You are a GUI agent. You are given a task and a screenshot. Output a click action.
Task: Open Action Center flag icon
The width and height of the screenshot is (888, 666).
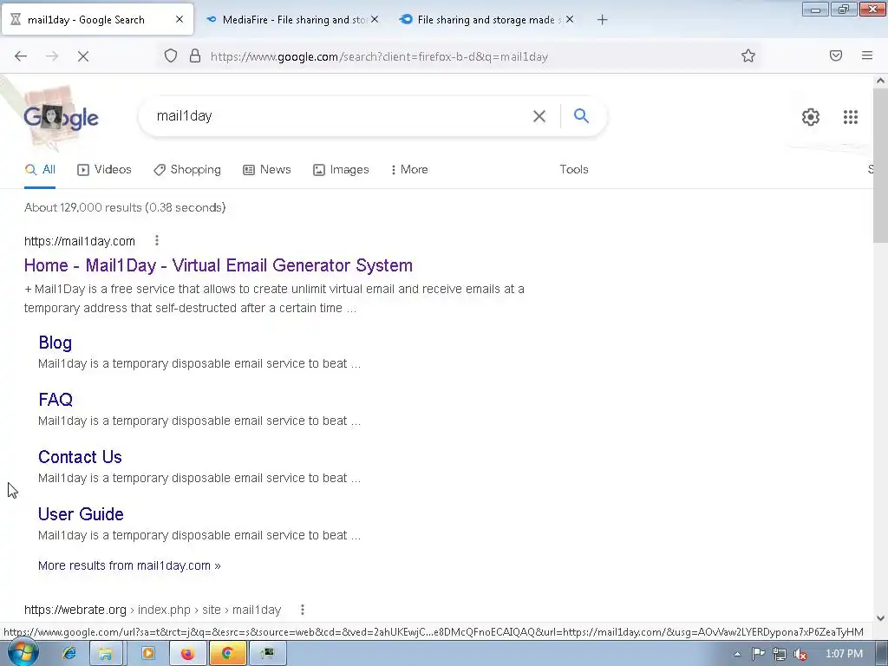pyautogui.click(x=758, y=654)
